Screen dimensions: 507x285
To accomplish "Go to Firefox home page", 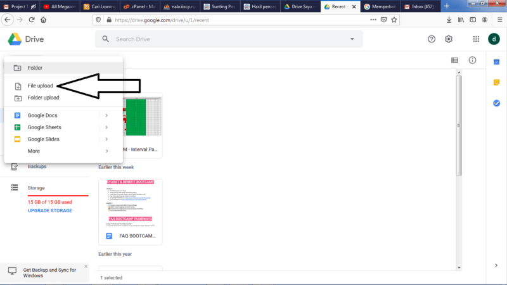I will (43, 20).
